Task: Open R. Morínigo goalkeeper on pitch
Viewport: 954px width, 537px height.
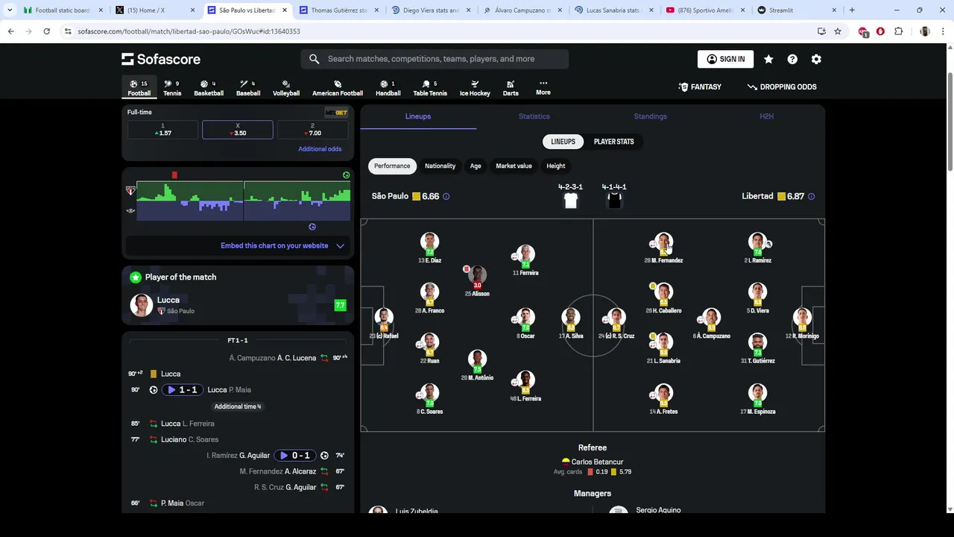Action: pos(803,323)
